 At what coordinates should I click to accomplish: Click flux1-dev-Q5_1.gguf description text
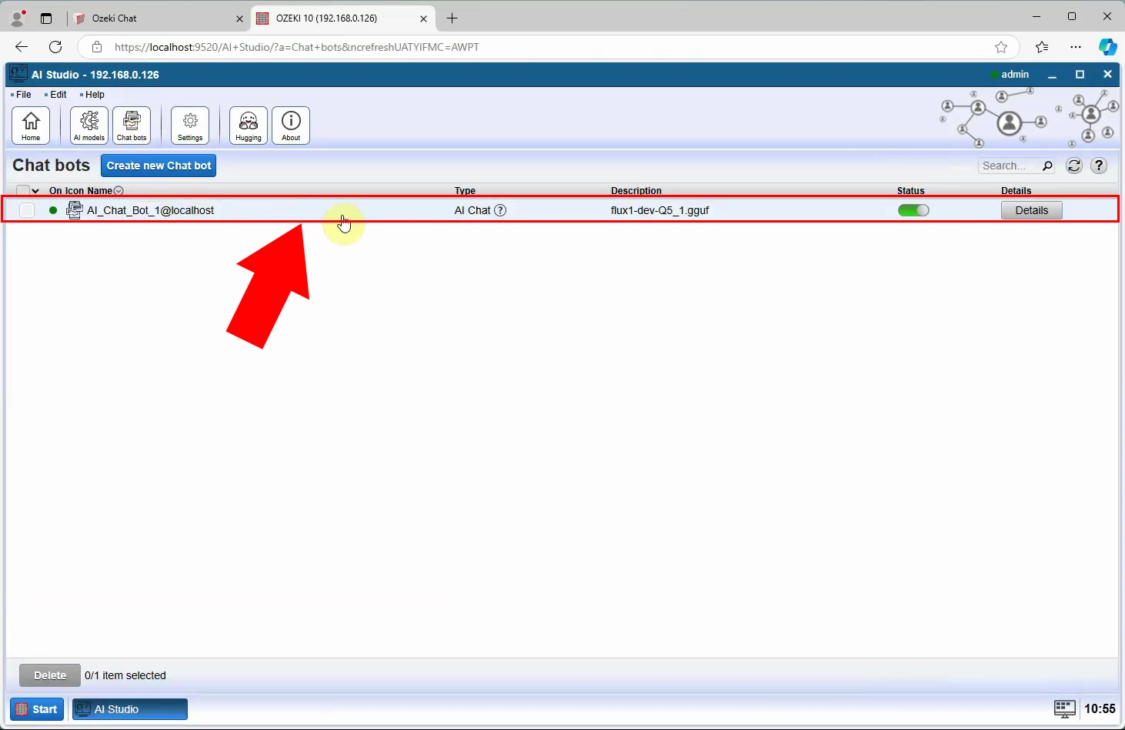click(x=659, y=210)
